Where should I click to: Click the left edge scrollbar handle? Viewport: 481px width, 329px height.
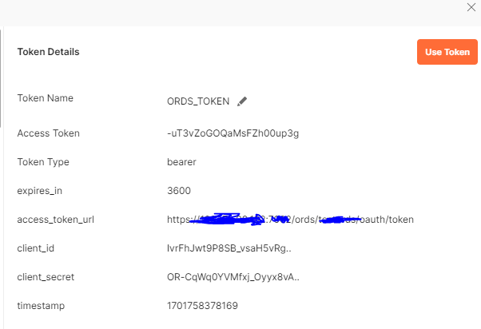[x=1, y=78]
